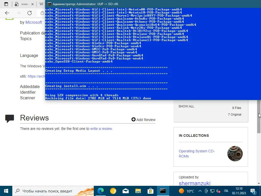This screenshot has height=196, width=261.
Task: Click the Language label
Action: (29, 55)
